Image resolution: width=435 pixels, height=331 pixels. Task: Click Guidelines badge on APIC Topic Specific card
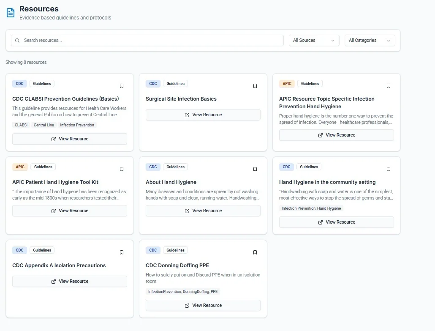(x=310, y=84)
